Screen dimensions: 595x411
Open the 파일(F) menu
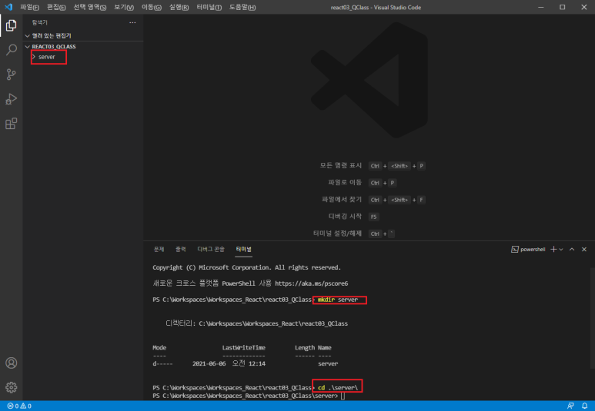(x=29, y=7)
